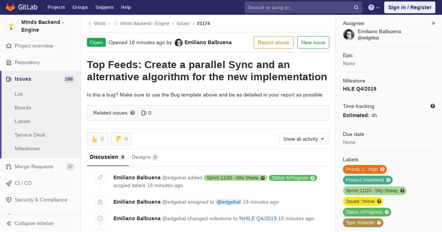Click the Minds Backend Engine lightbulb avatar

11,26
